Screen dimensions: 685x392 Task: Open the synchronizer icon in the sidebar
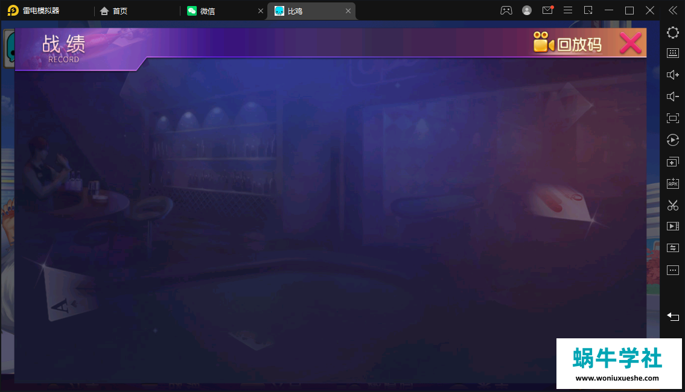672,247
